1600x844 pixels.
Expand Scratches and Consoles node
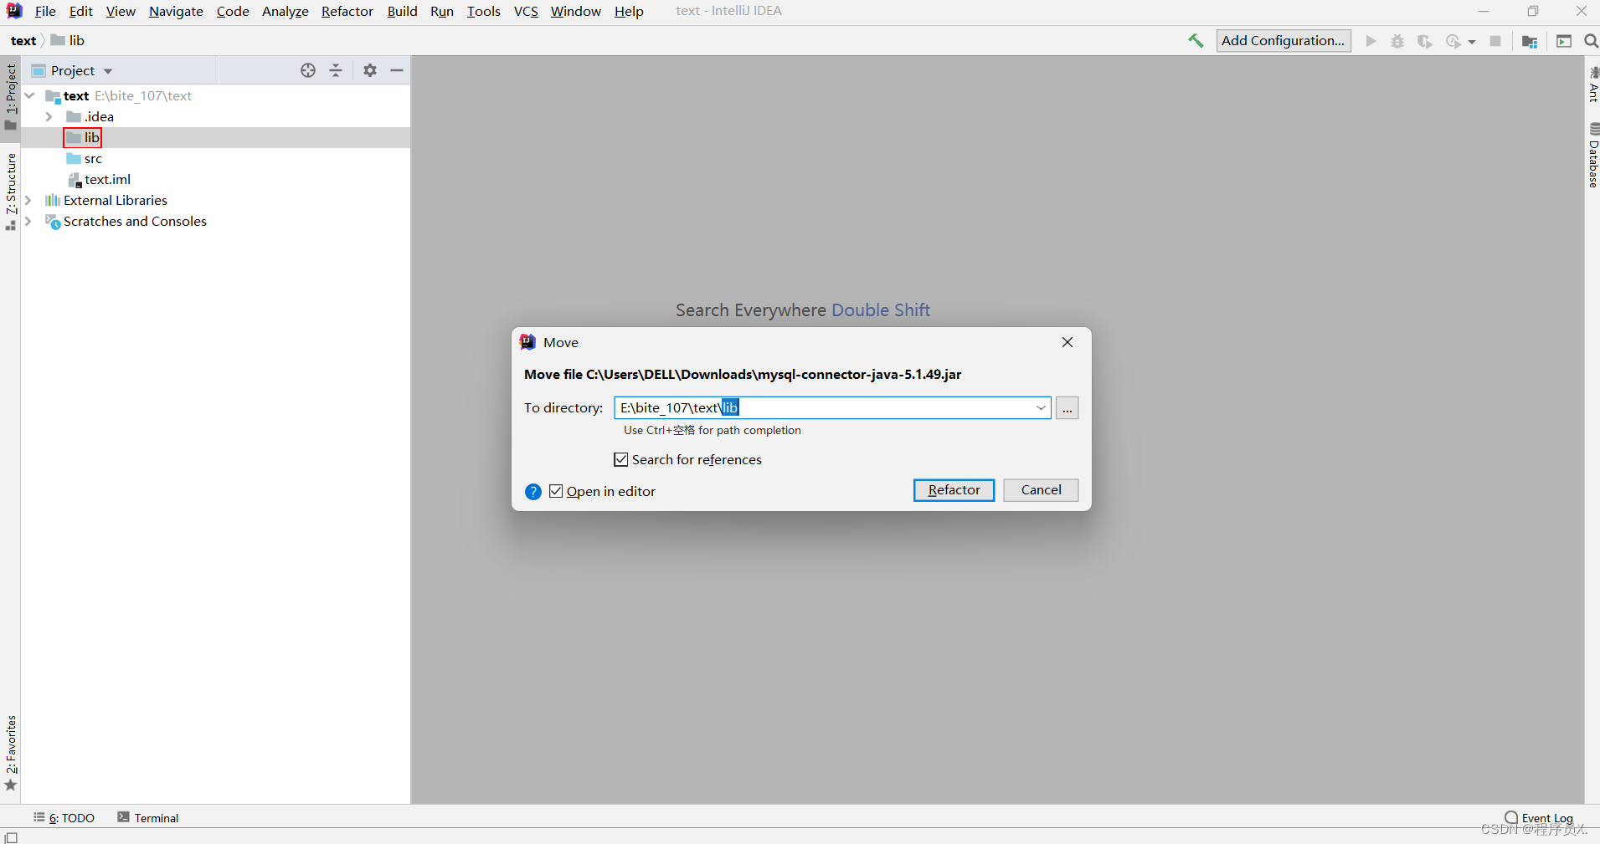28,222
